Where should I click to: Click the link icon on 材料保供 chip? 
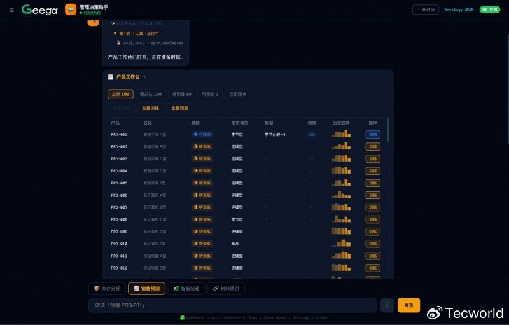(x=216, y=288)
